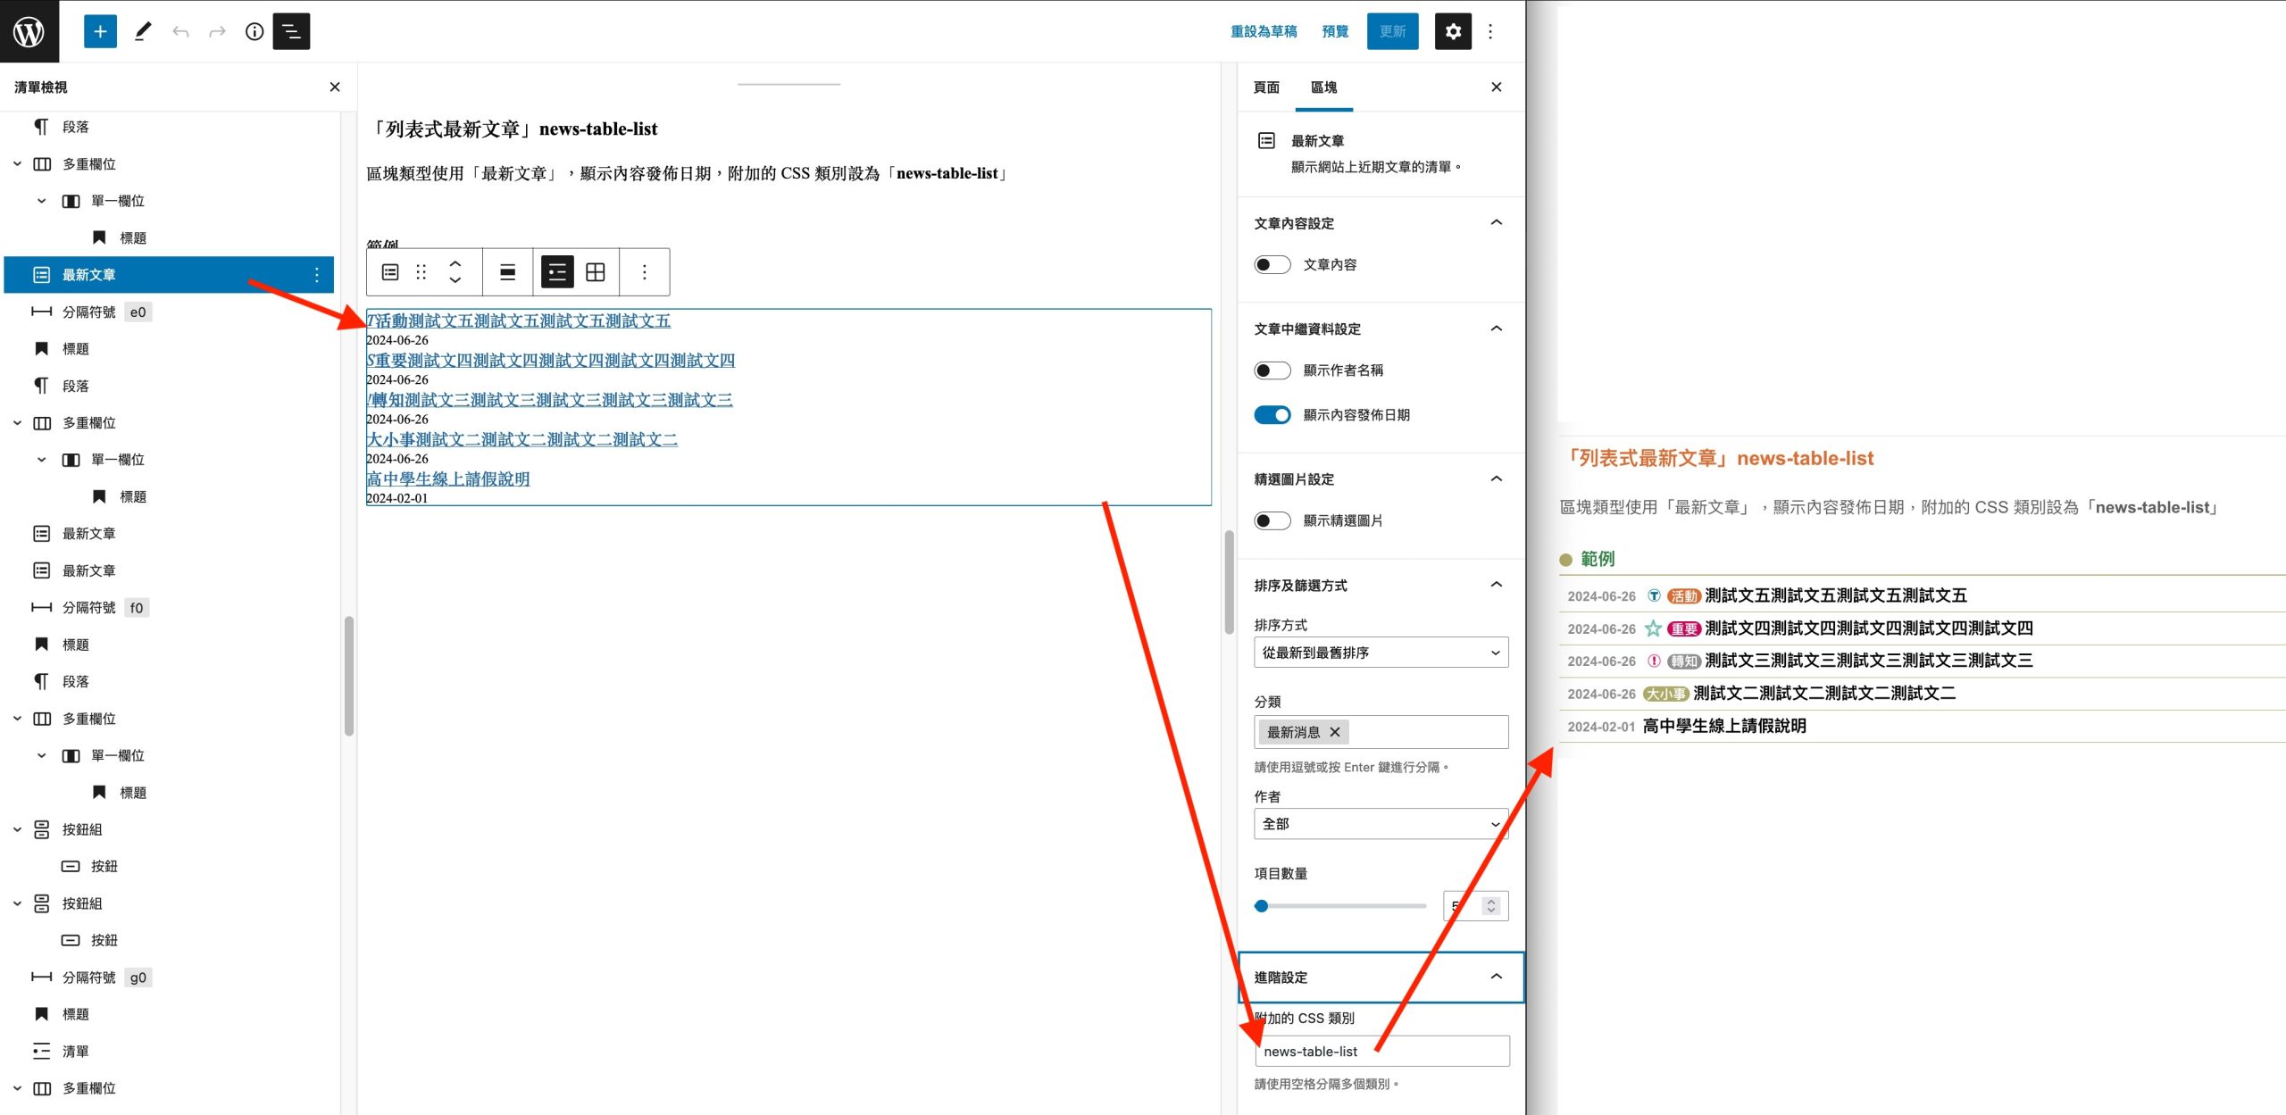Click the 項目數量 number stepper
The height and width of the screenshot is (1115, 2286).
point(1490,906)
